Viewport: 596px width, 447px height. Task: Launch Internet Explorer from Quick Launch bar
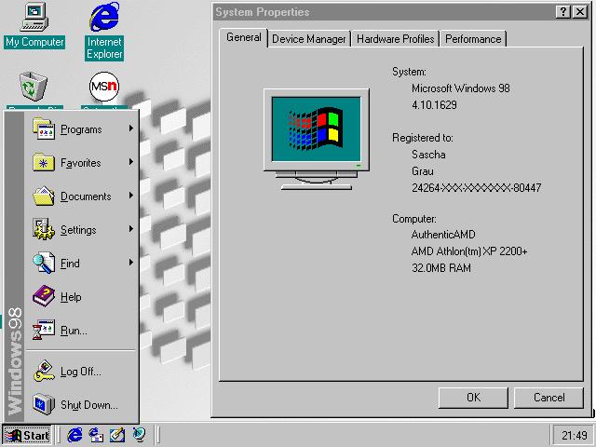pos(74,435)
